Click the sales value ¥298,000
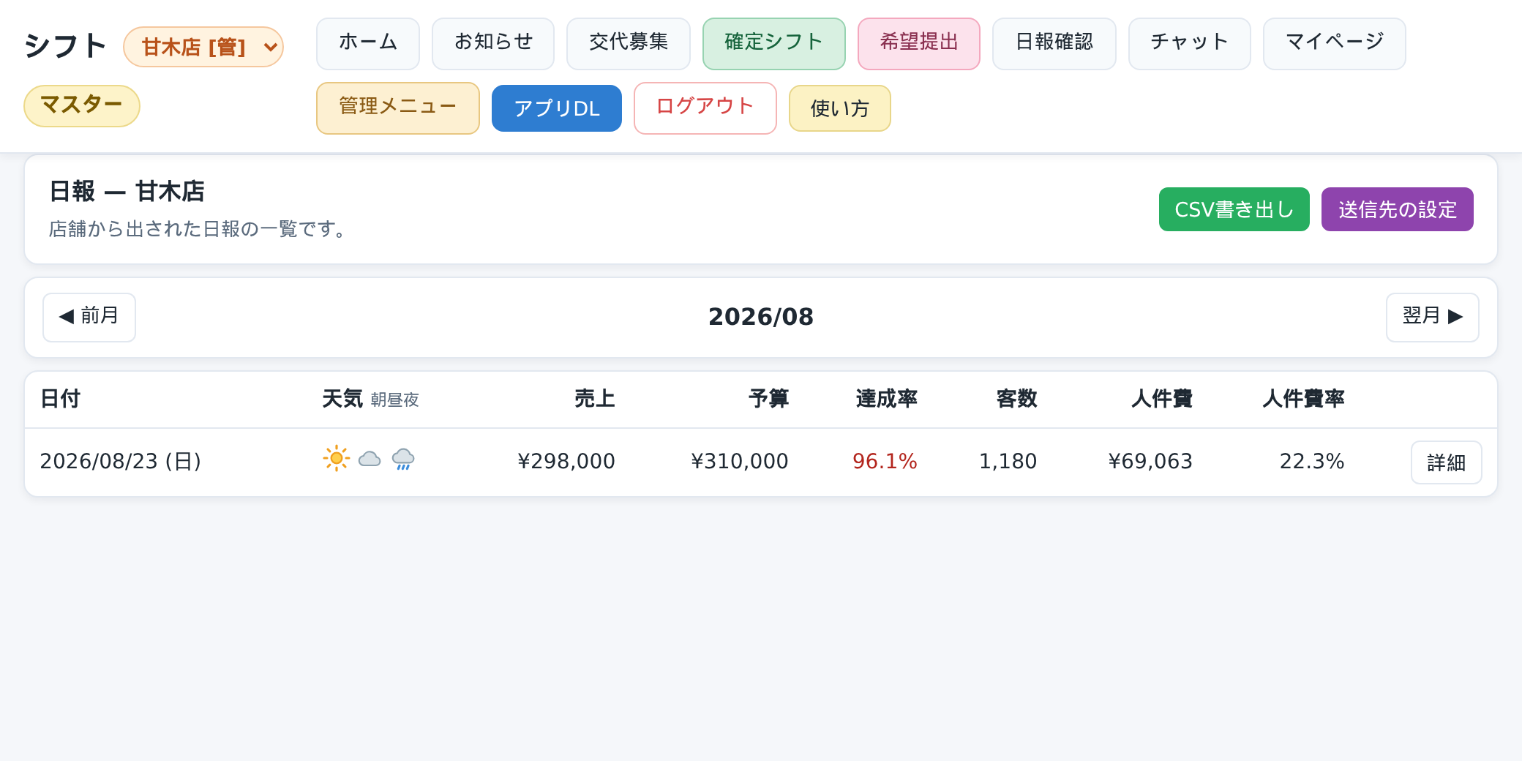1522x761 pixels. pos(566,462)
